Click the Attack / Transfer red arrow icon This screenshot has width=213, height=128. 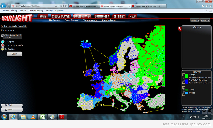[x=3, y=45]
